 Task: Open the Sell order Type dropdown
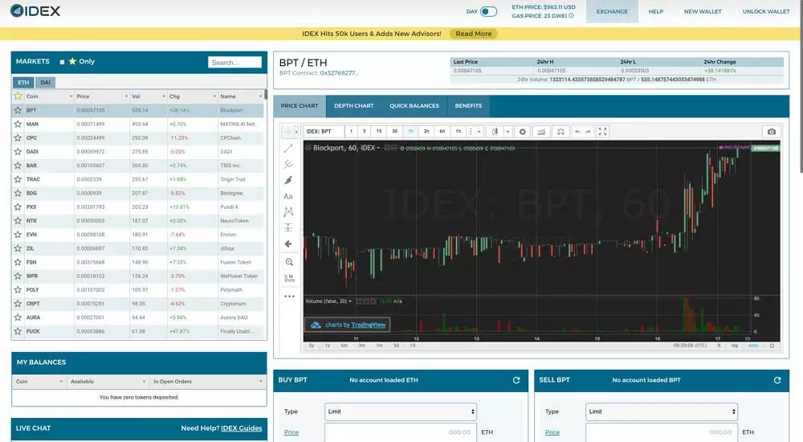(x=661, y=411)
